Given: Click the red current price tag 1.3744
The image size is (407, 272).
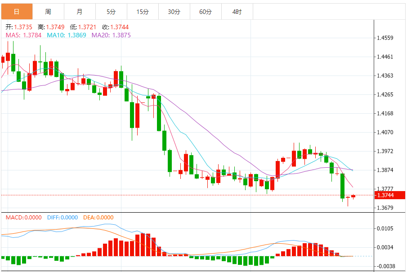Looking at the screenshot, I should tap(389, 195).
